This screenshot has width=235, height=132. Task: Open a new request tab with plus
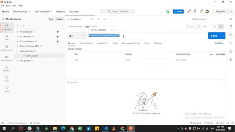click(98, 19)
